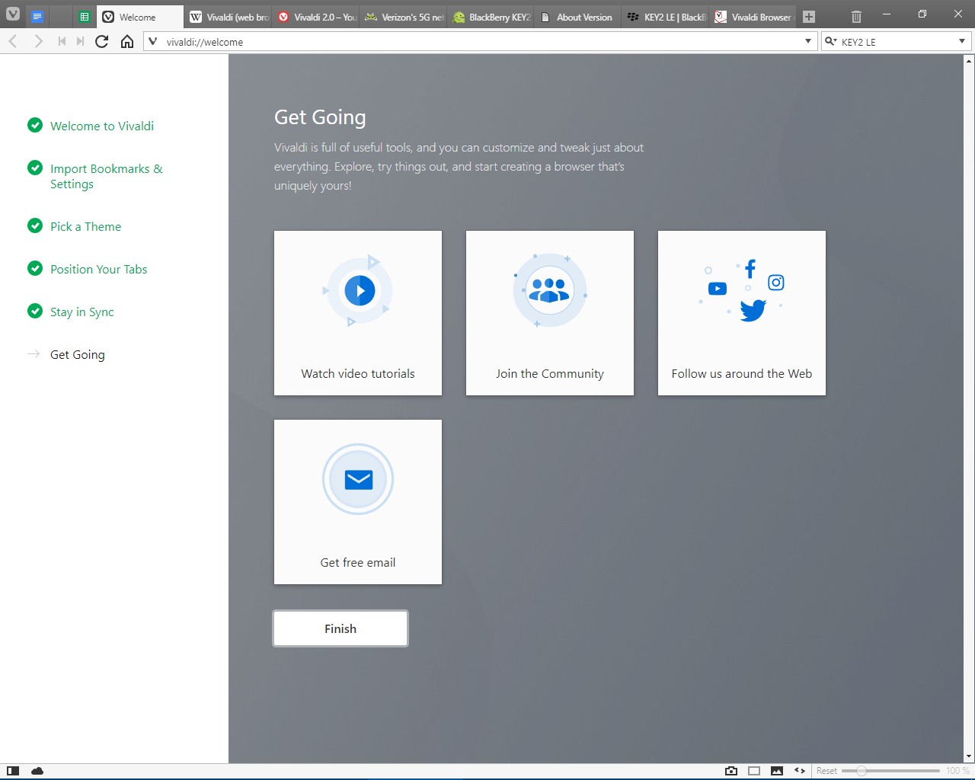Open a new tab with plus icon
The height and width of the screenshot is (780, 975).
(x=809, y=17)
